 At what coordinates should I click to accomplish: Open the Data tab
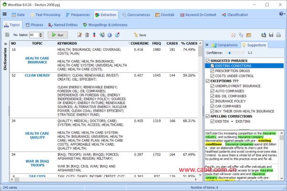[x=18, y=15]
